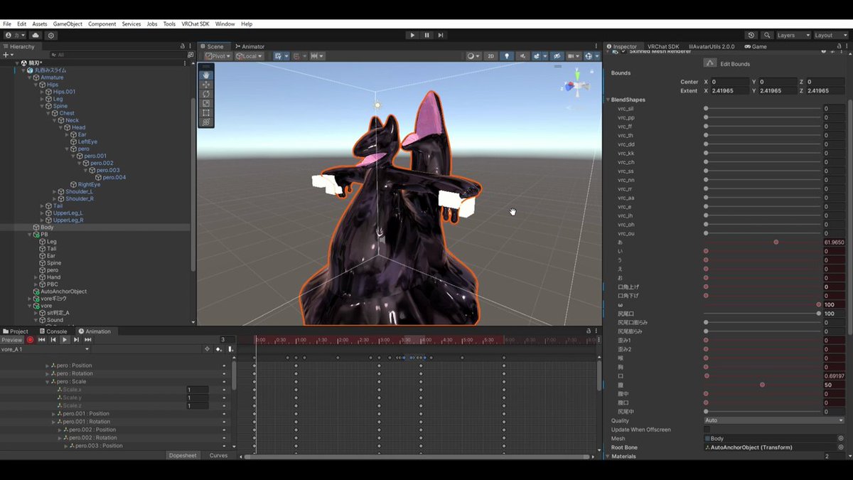Play the animation clip
Viewport: 853px width, 480px height.
(65, 340)
